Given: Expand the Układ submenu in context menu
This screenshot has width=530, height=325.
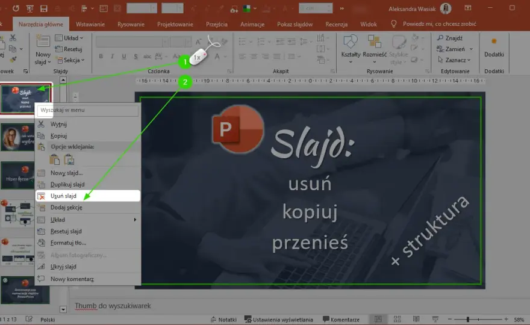Looking at the screenshot, I should 135,220.
